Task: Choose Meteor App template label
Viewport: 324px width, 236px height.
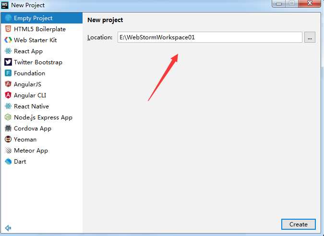Action: (31, 151)
